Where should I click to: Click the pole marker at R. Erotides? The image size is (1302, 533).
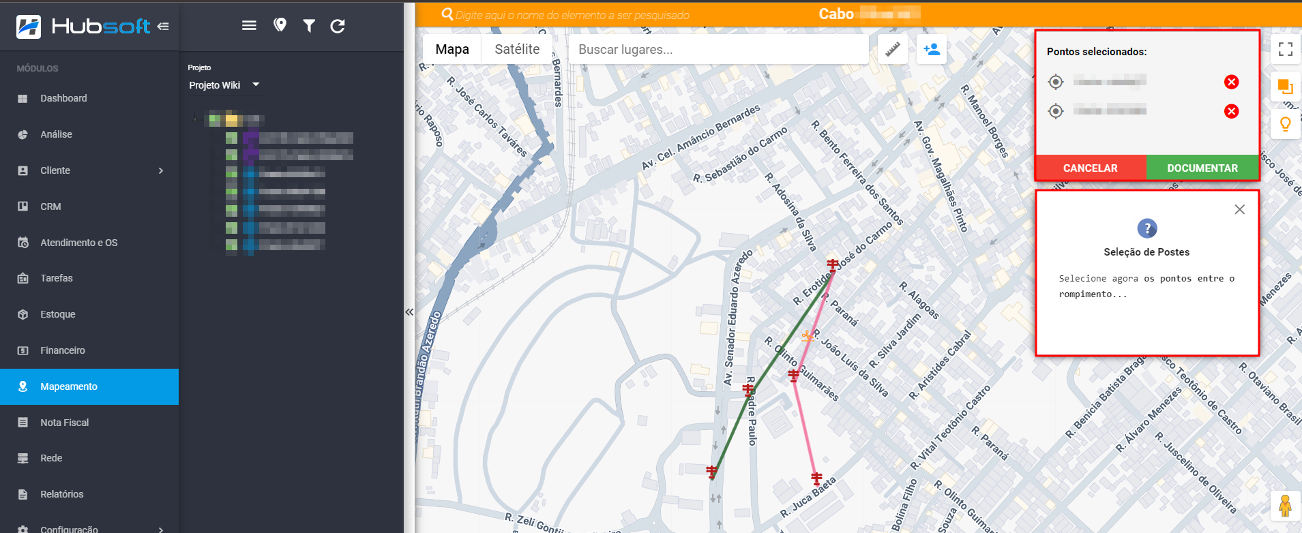coord(833,264)
